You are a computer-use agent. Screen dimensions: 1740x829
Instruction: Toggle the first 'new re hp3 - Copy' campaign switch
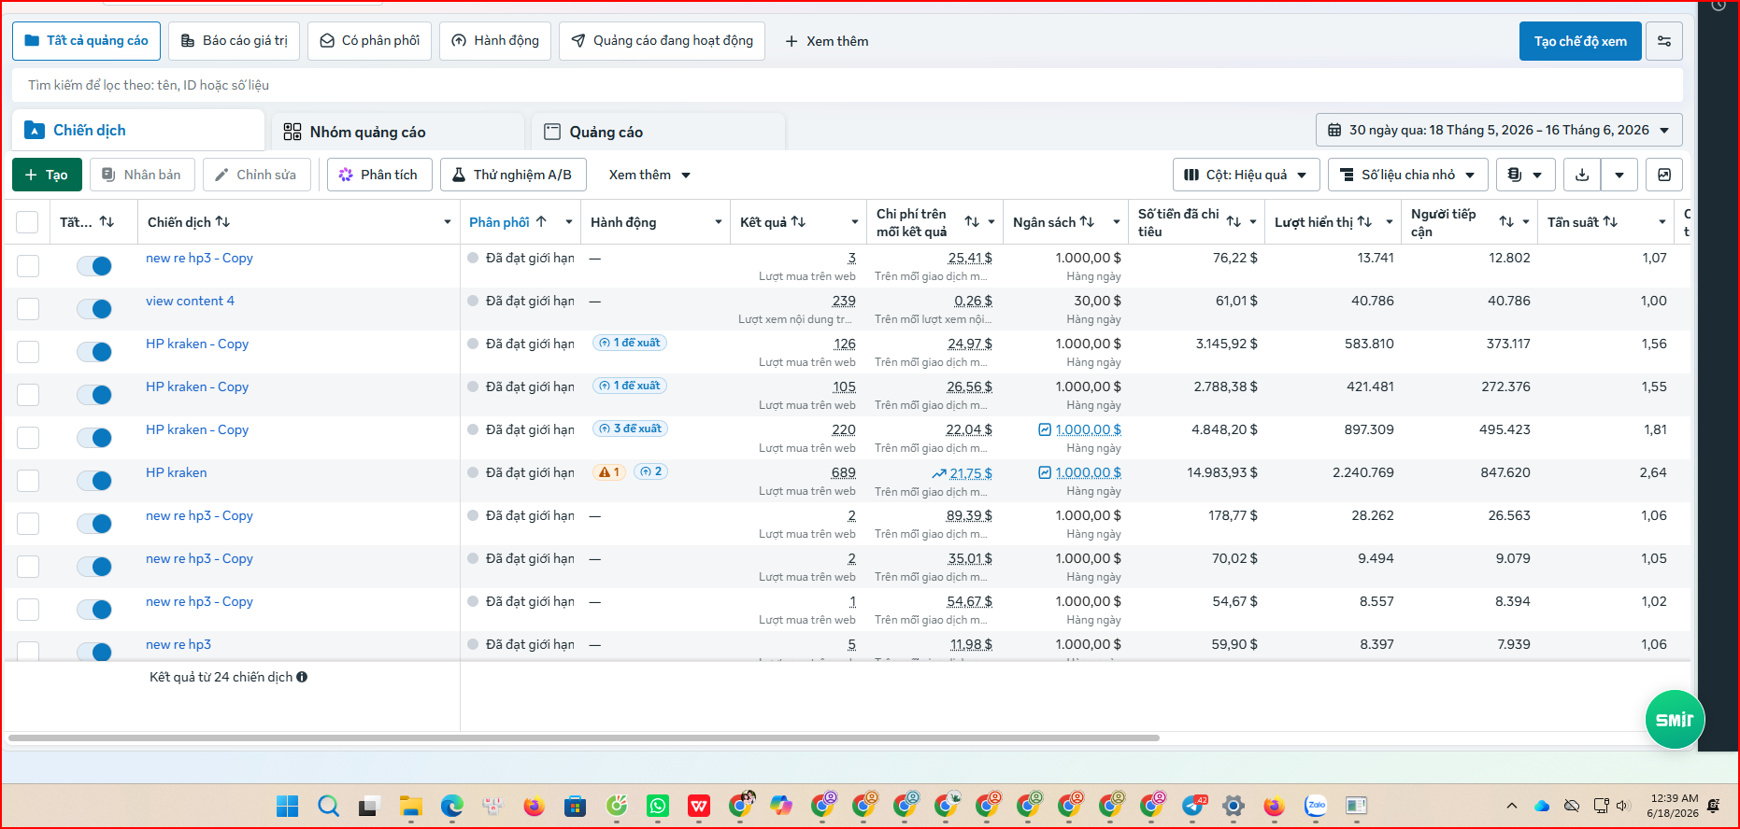tap(94, 266)
